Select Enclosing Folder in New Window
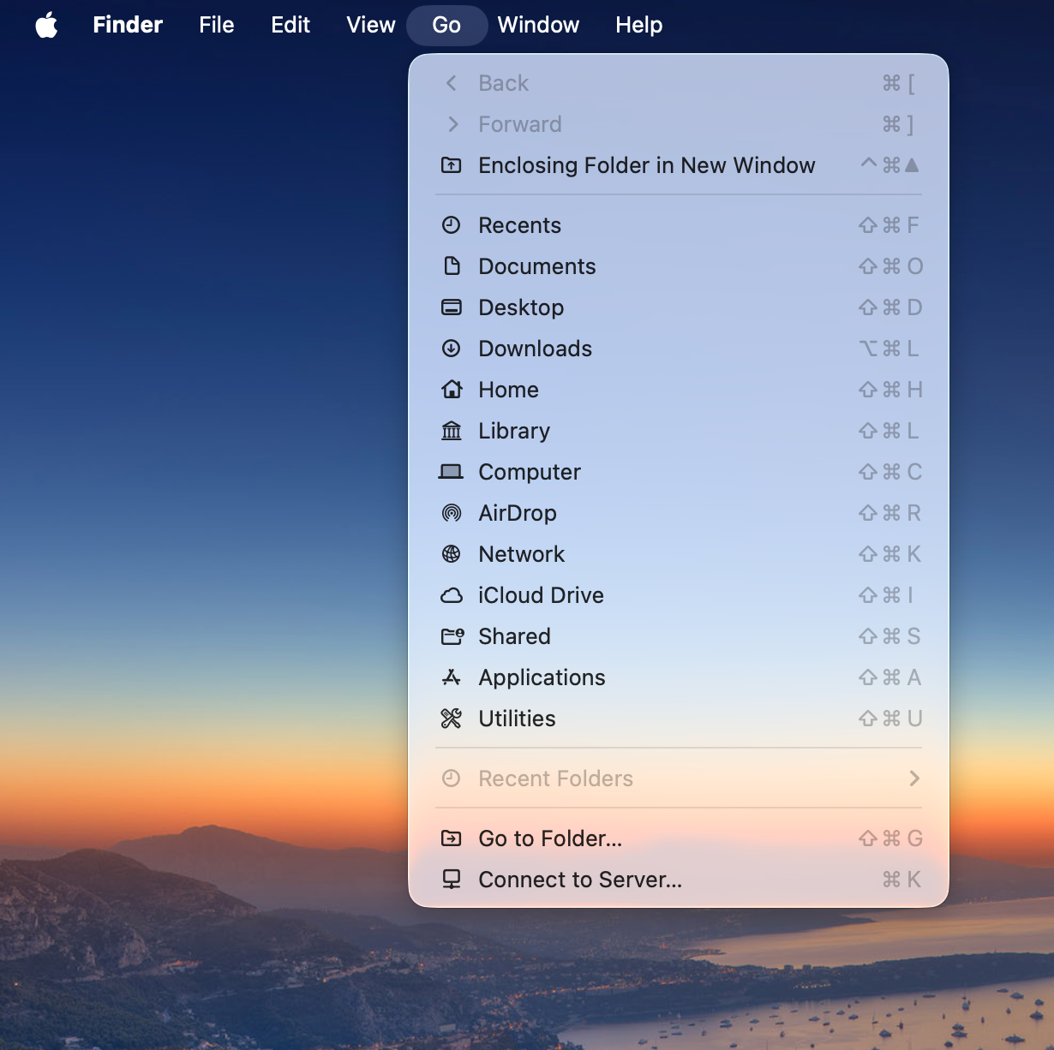Image resolution: width=1054 pixels, height=1050 pixels. (646, 165)
